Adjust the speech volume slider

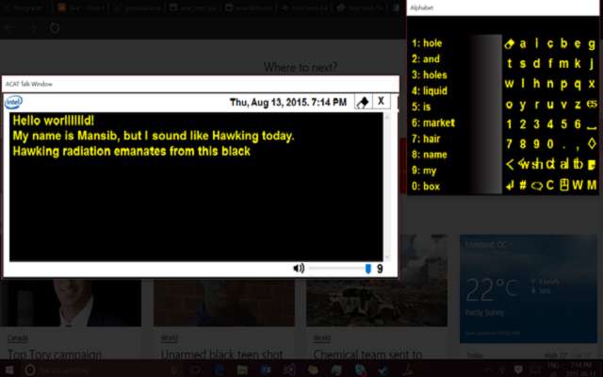point(367,269)
